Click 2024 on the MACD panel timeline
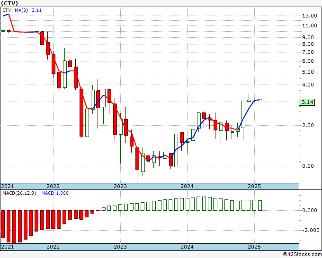The height and width of the screenshot is (258, 322). pos(187,247)
